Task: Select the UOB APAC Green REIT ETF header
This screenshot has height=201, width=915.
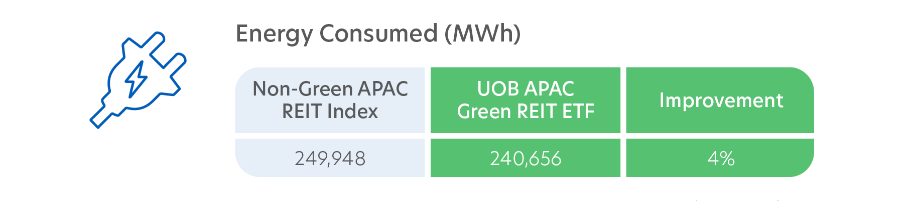Action: (526, 100)
